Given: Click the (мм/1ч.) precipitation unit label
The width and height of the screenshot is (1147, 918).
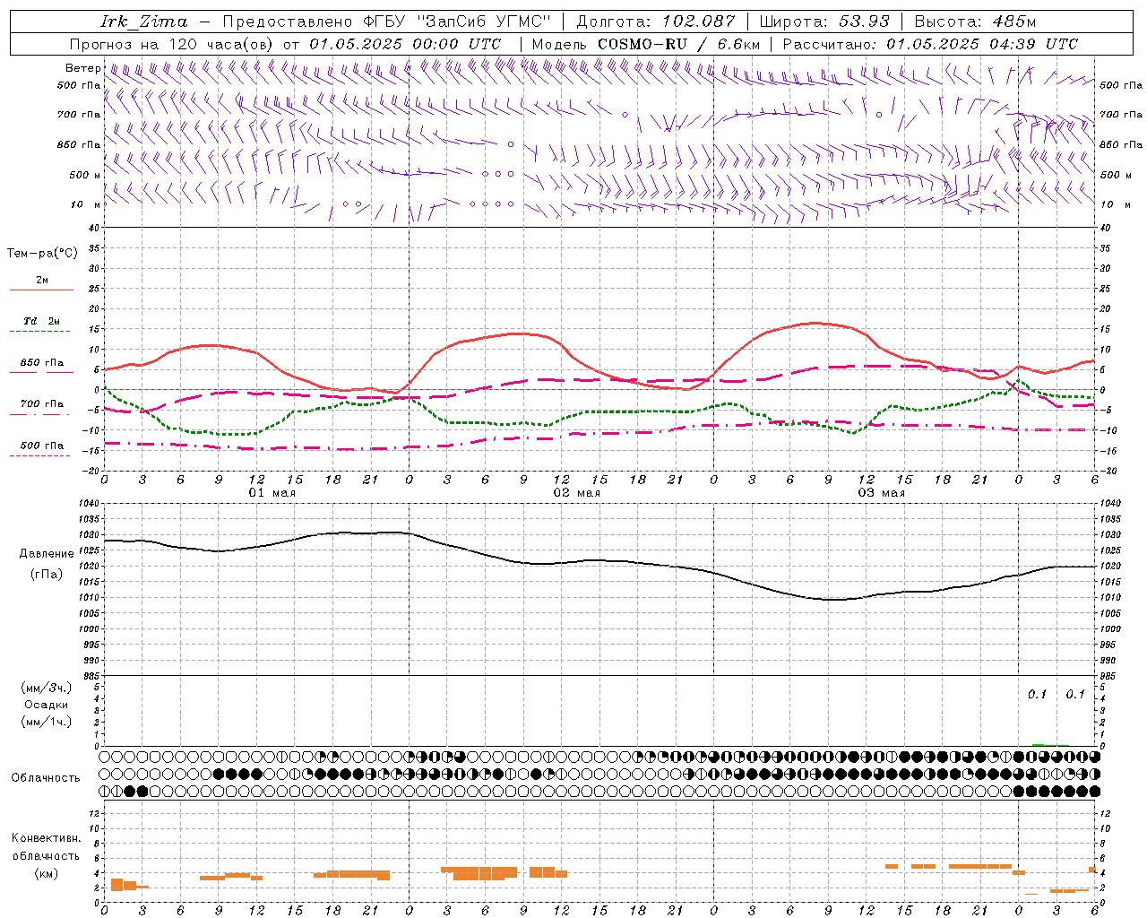Looking at the screenshot, I should click(47, 722).
